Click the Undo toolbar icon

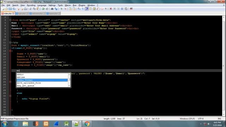pos(43,9)
